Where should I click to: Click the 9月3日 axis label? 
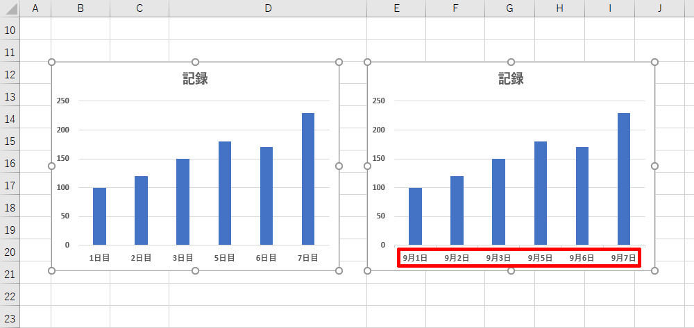coord(498,258)
